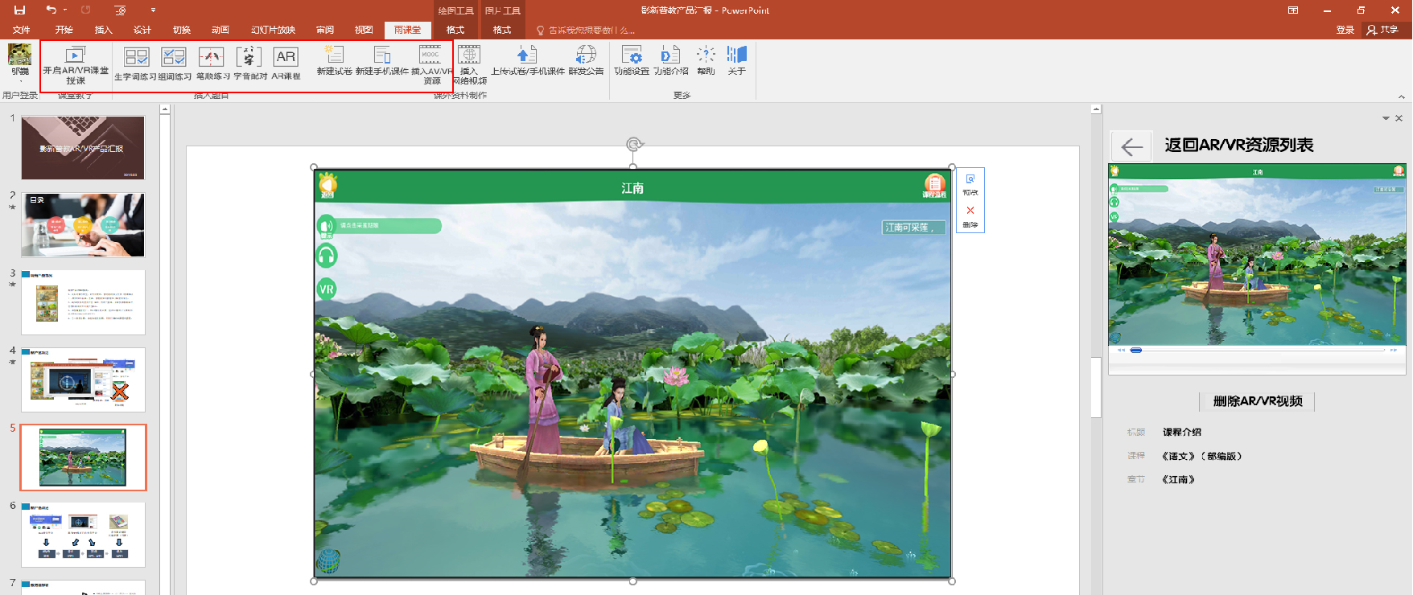Switch to the 插入 ribbon tab
Viewport: 1413px width, 595px height.
click(x=104, y=30)
